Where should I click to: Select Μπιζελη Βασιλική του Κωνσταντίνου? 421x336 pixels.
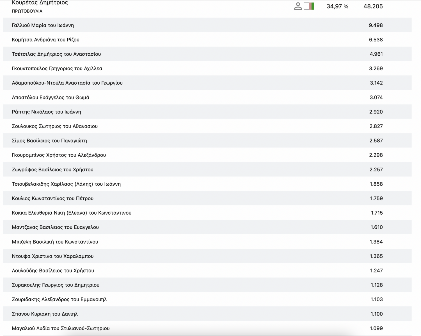pos(55,242)
